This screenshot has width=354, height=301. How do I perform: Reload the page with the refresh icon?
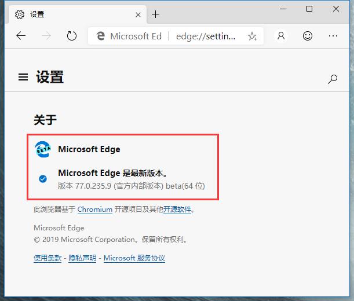pos(72,36)
